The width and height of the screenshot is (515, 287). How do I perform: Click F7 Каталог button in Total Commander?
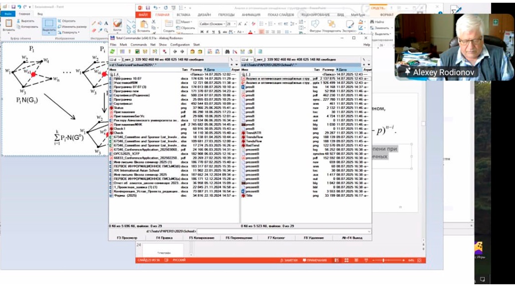(276, 238)
